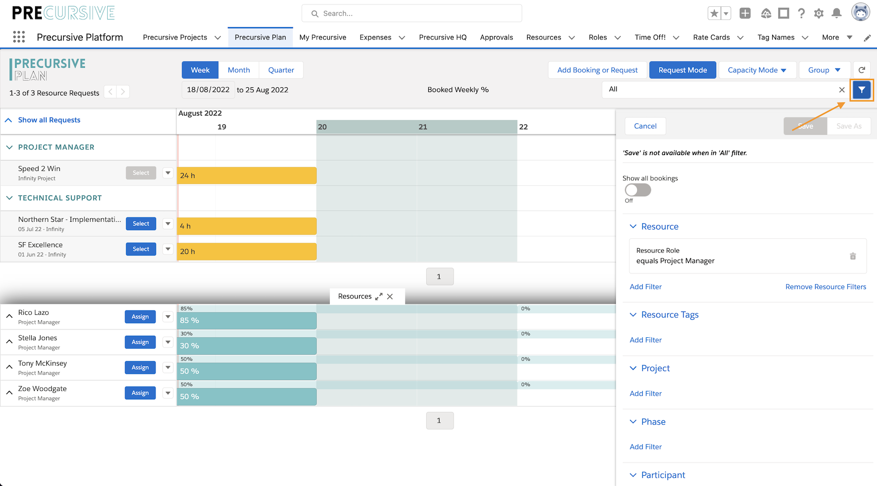Viewport: 877px width, 486px height.
Task: View notifications bell icon
Action: [x=837, y=14]
